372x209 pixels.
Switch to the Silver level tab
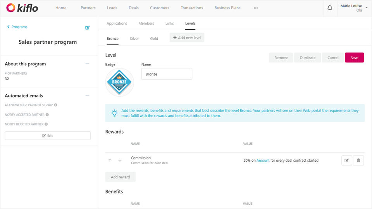[134, 39]
